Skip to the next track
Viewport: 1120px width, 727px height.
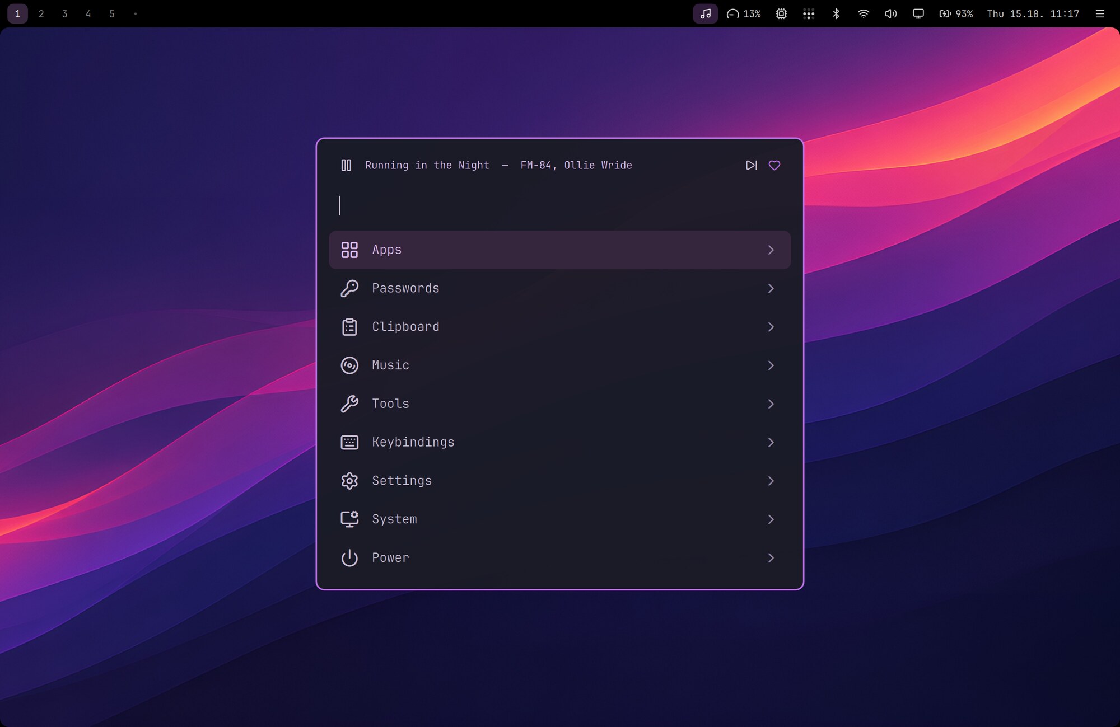752,165
